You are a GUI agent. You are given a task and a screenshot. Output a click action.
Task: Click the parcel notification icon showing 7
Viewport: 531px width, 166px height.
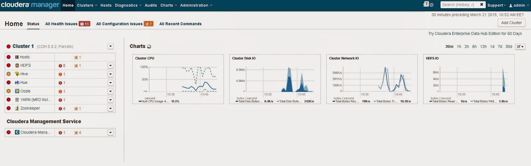(x=426, y=4)
